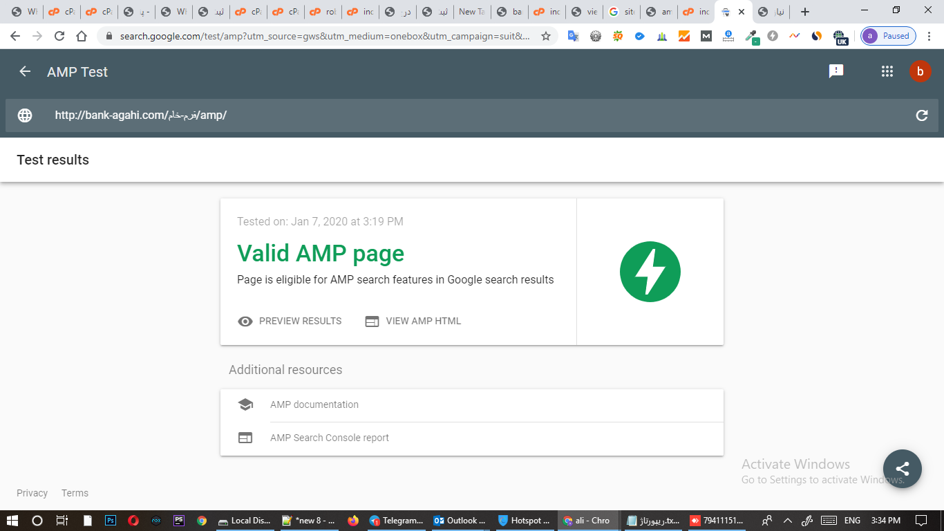Open the black M extension icon

[x=706, y=36]
